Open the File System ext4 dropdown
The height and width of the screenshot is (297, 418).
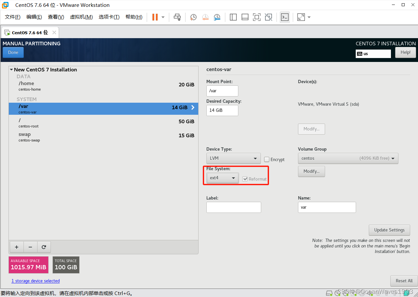222,178
